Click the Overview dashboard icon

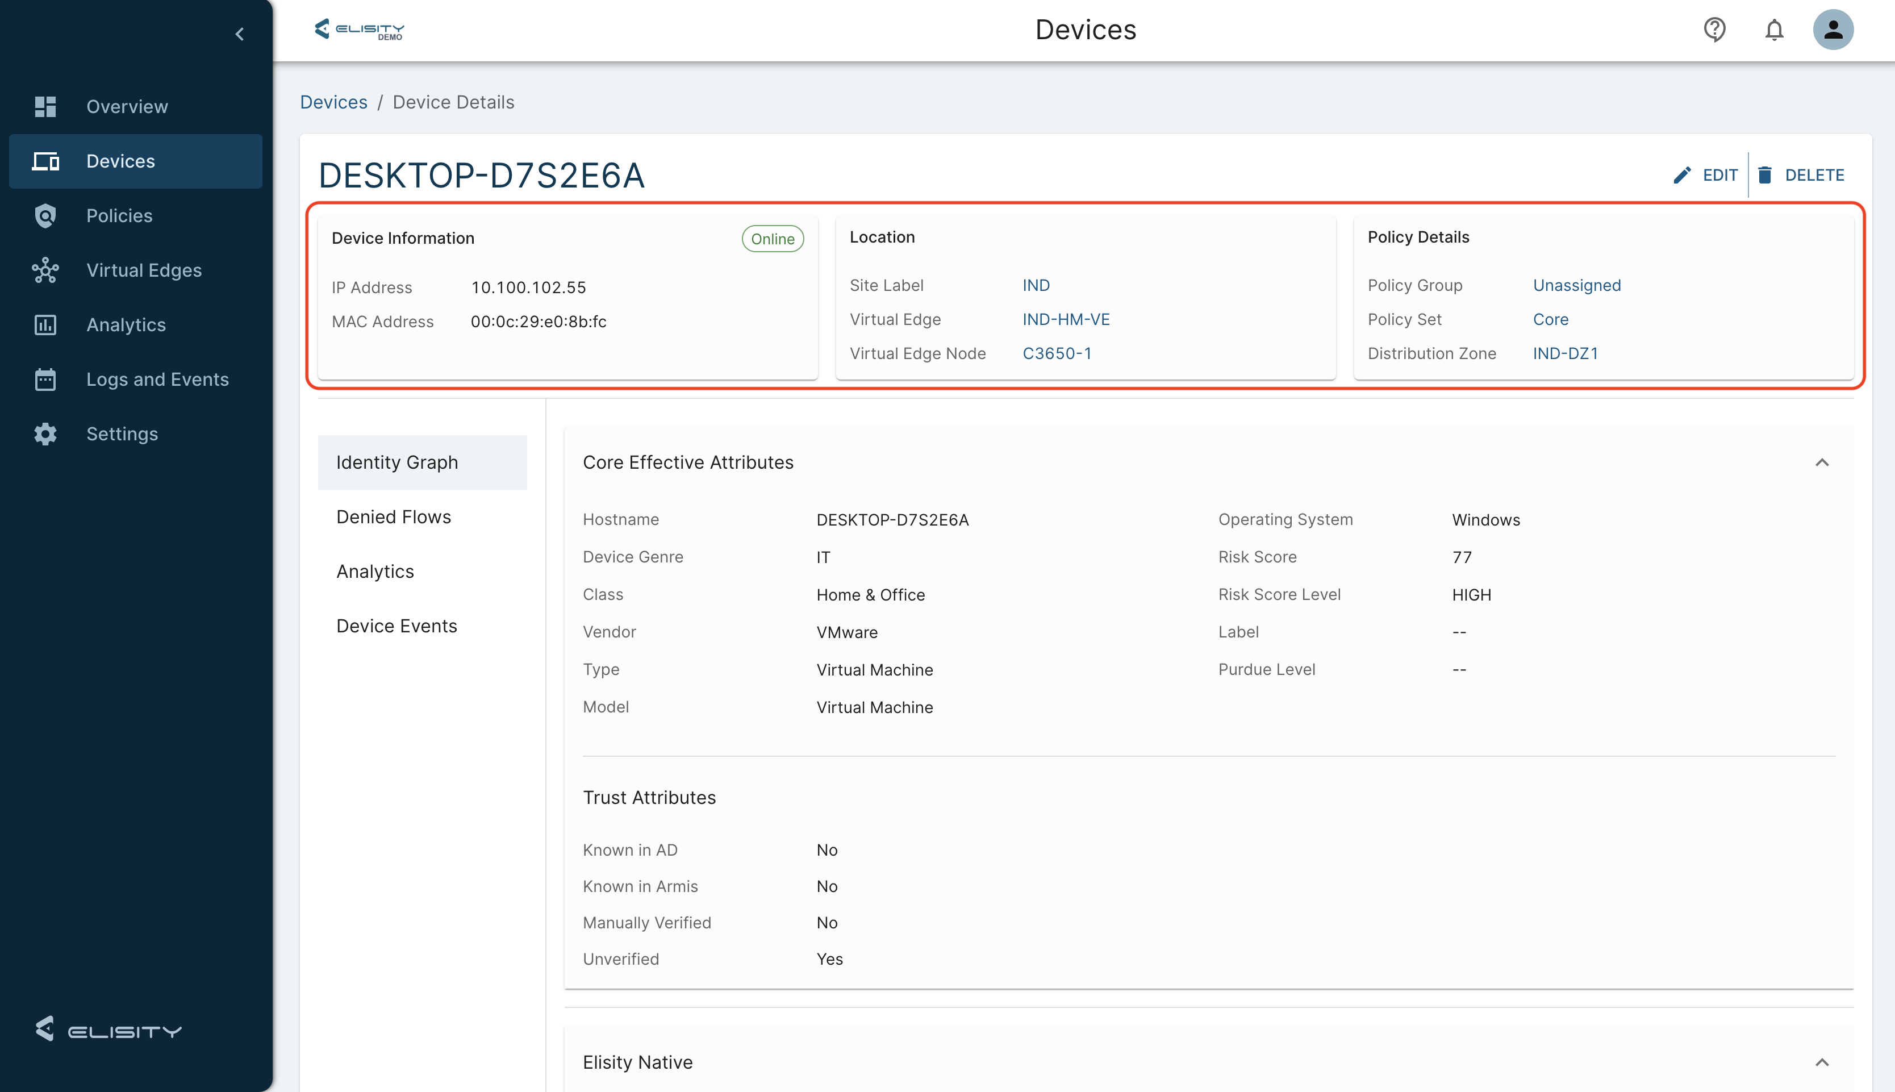tap(45, 106)
